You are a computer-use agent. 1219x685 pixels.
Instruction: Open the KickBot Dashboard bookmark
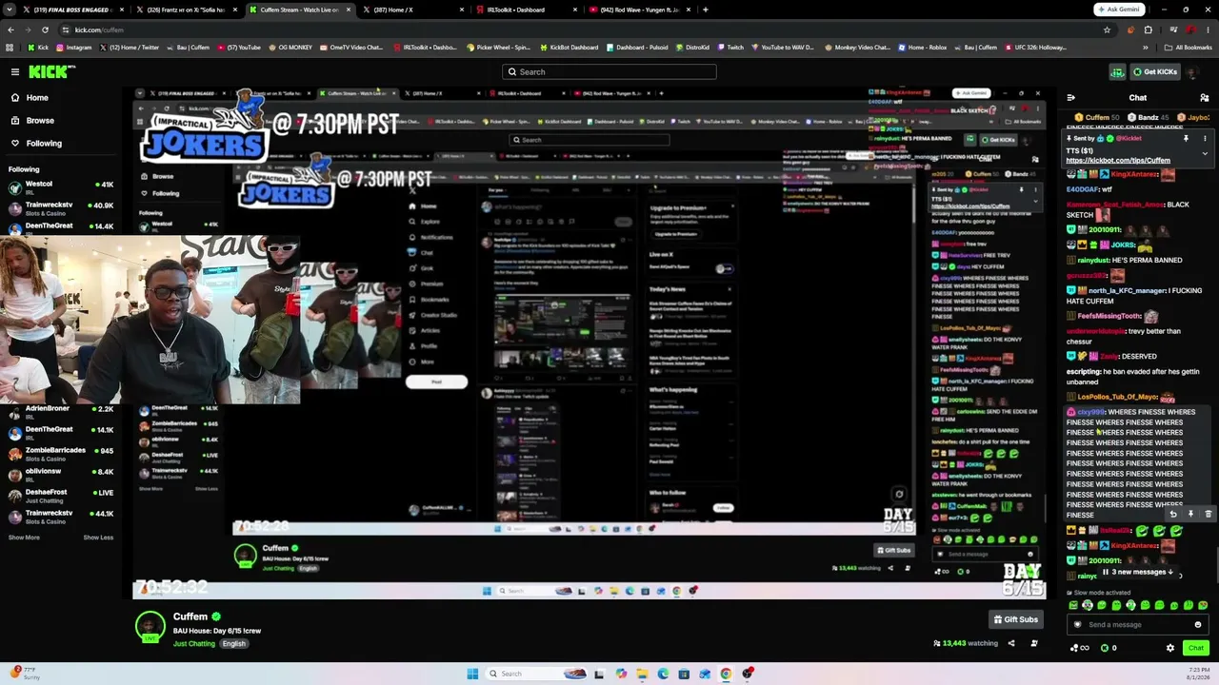click(x=570, y=48)
